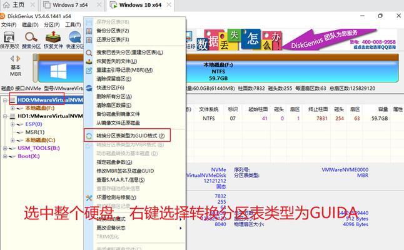Choose 备份磁盘到镜像文件 entry
The image size is (404, 250).
pos(118,114)
